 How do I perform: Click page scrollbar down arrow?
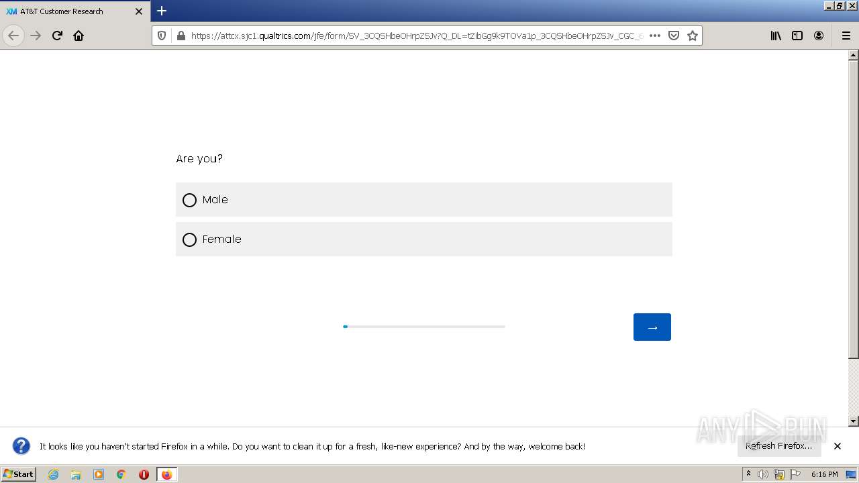(x=854, y=421)
